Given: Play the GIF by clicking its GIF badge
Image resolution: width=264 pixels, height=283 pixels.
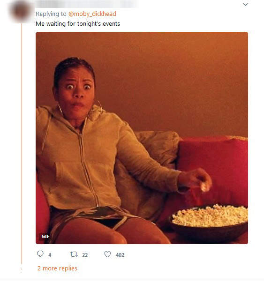Looking at the screenshot, I should click(45, 236).
